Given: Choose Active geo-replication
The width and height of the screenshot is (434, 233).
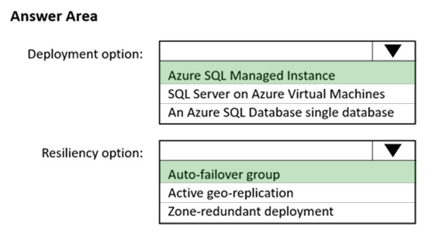Looking at the screenshot, I should [287, 193].
